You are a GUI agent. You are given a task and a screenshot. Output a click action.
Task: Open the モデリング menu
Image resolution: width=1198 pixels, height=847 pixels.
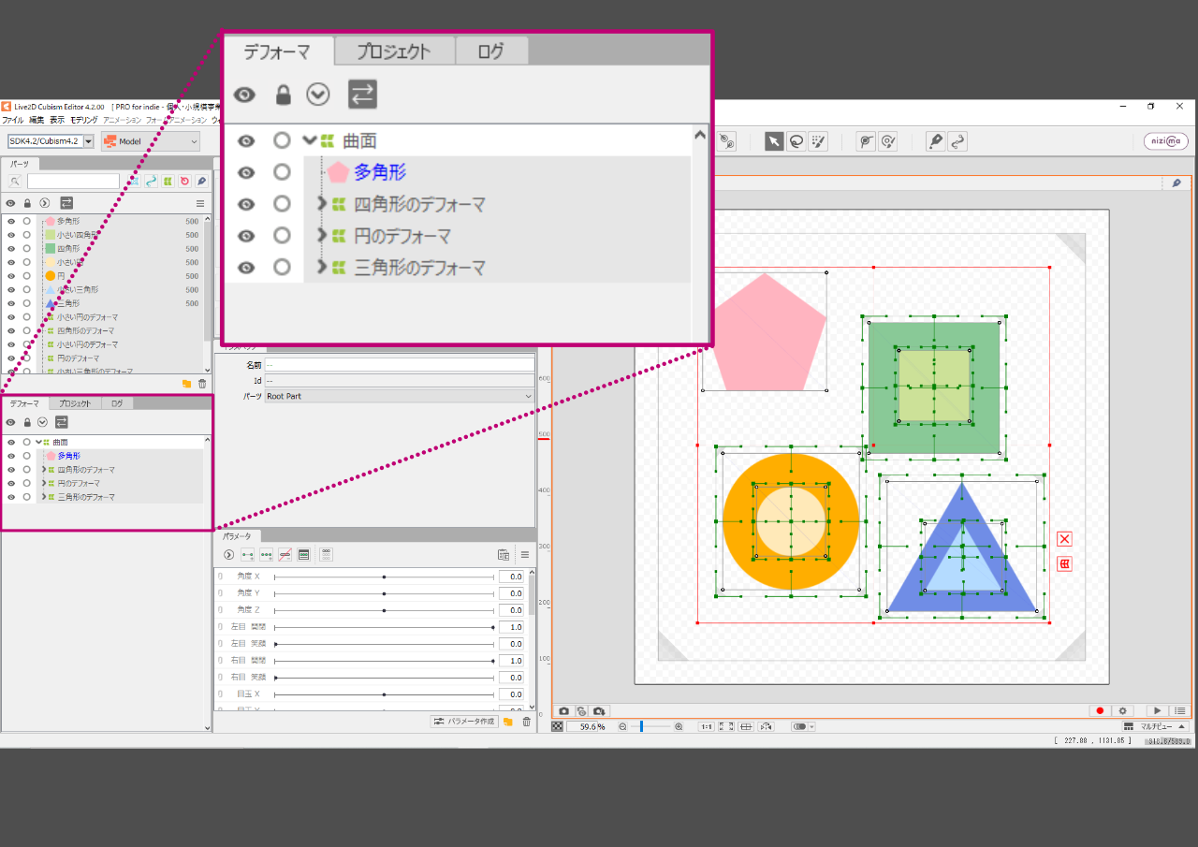pos(83,120)
